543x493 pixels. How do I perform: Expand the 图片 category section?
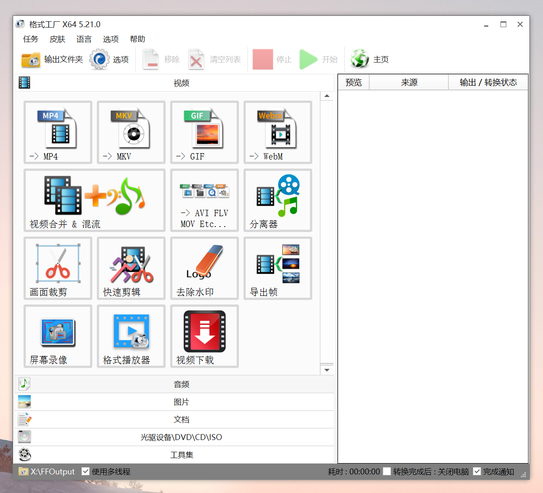point(181,402)
